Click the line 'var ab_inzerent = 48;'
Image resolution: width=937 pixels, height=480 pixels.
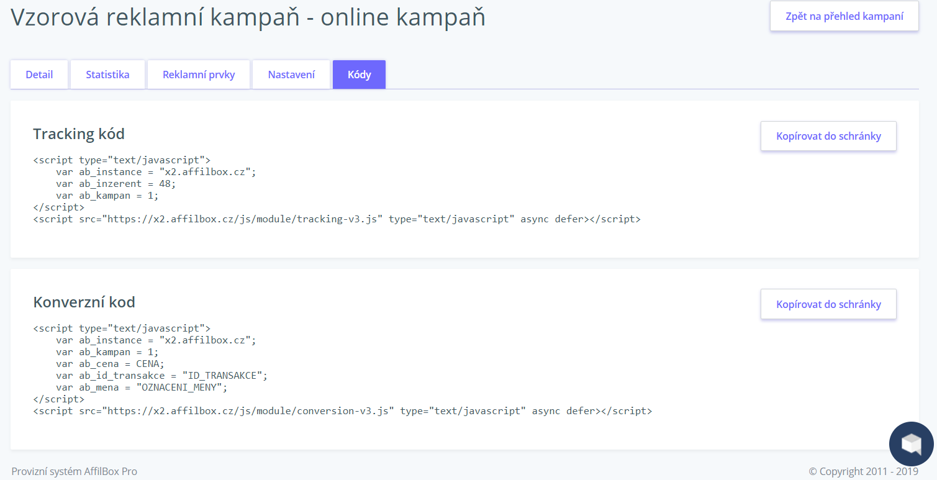tap(116, 184)
